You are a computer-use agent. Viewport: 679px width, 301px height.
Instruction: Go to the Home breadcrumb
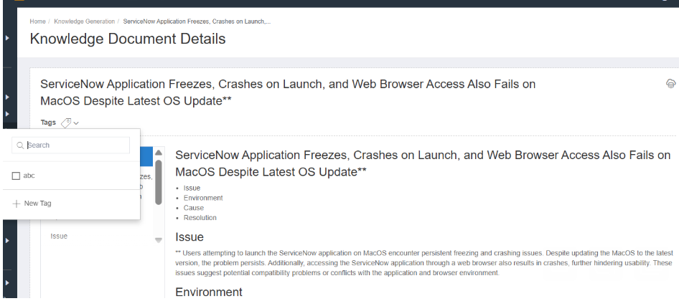(37, 21)
